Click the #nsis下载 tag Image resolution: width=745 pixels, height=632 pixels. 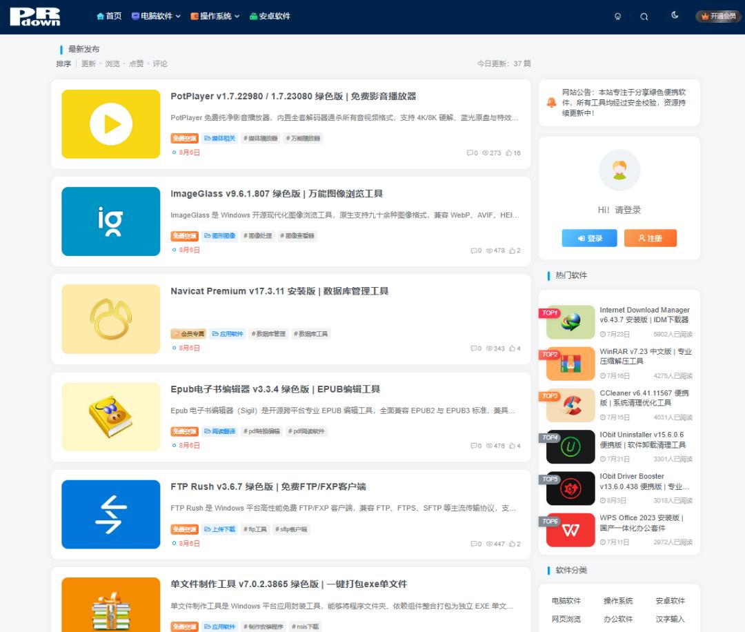pyautogui.click(x=305, y=626)
